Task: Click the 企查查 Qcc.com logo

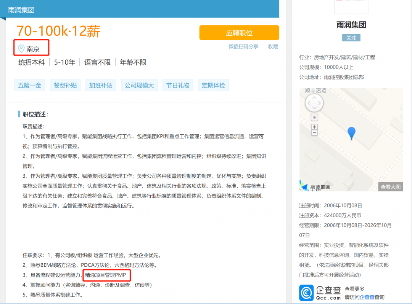Action: pyautogui.click(x=320, y=293)
